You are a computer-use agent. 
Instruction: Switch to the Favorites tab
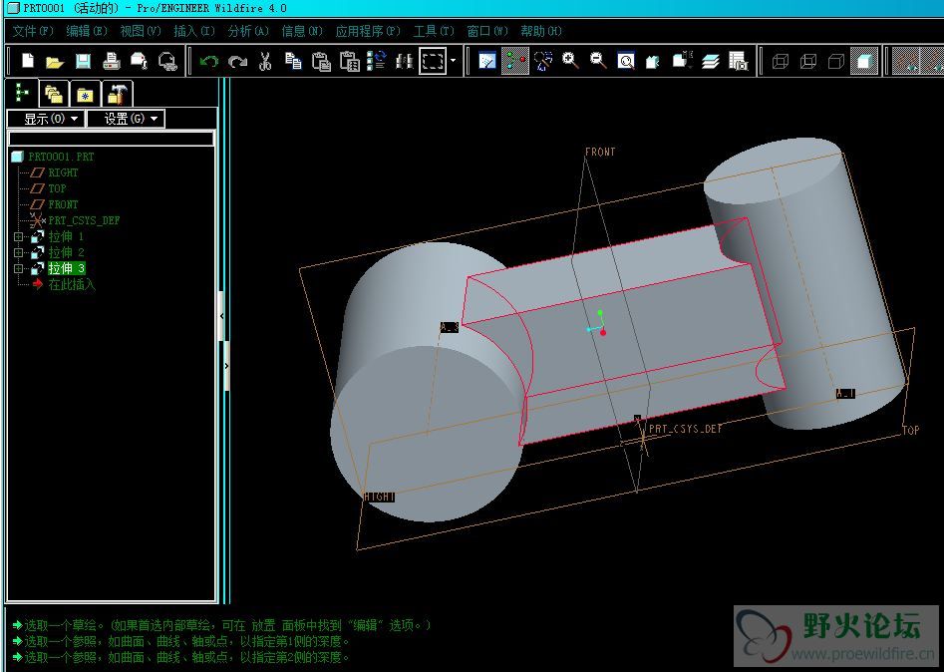[x=85, y=95]
